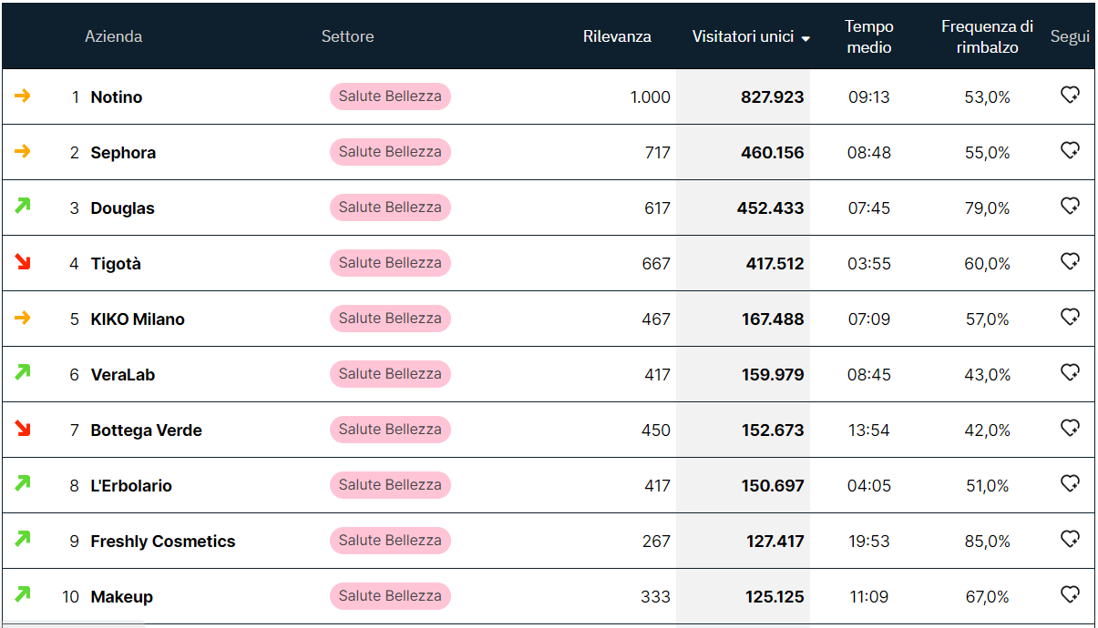Select average time 19:53
Viewport: 1098px width, 628px height.
tap(869, 542)
